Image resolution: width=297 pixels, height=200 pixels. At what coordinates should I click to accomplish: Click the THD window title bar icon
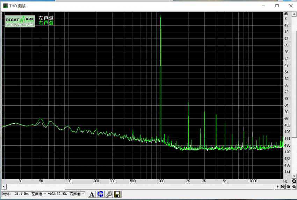tap(5, 6)
